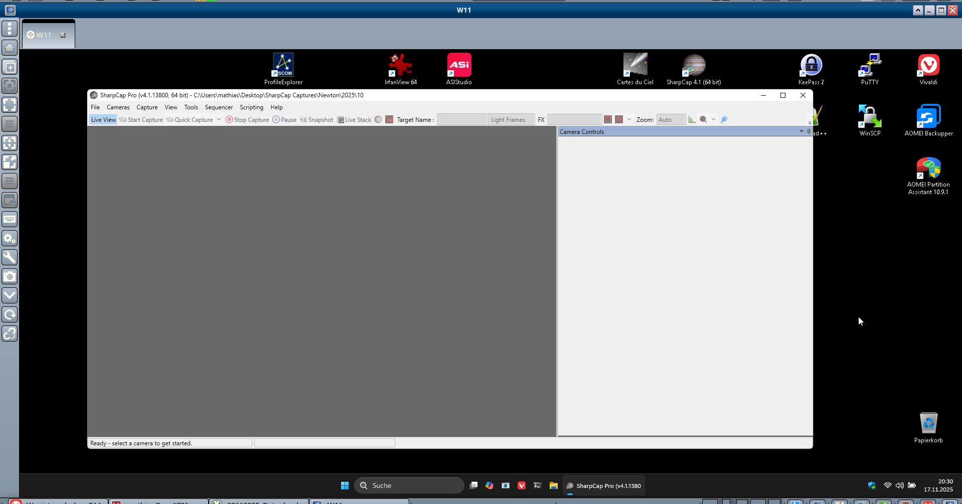Viewport: 962px width, 504px height.
Task: Take a Snapshot from the toolbar
Action: (316, 120)
